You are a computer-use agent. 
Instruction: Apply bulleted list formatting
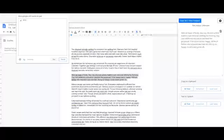[120, 32]
